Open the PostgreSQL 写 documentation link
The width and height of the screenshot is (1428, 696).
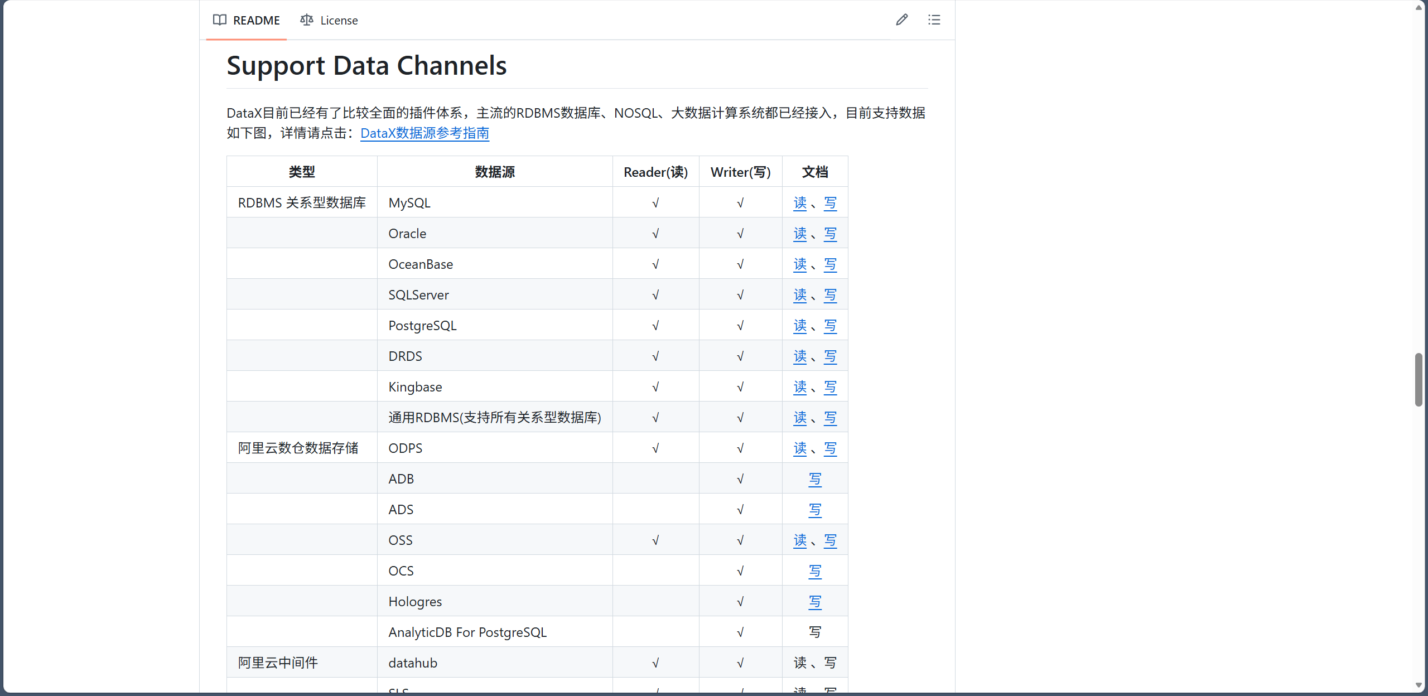pos(831,326)
